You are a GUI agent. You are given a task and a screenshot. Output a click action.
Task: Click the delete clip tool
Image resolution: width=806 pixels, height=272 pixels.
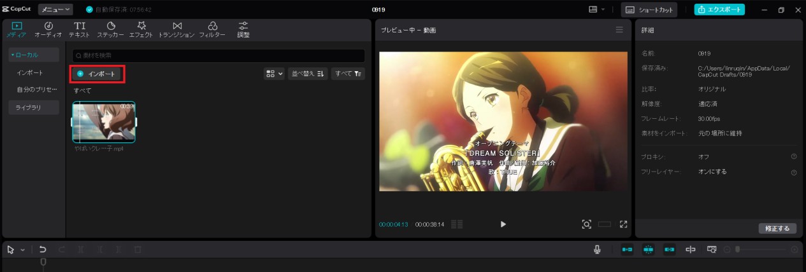(x=138, y=250)
